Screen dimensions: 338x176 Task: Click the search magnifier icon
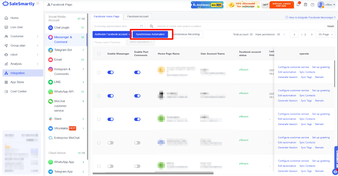tap(152, 26)
